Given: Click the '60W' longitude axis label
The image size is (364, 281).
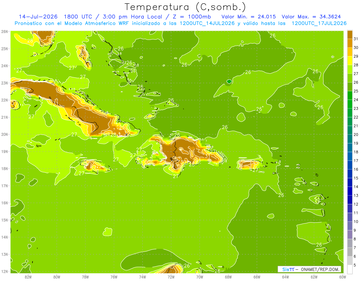Looking at the screenshot, I should pyautogui.click(x=343, y=277).
